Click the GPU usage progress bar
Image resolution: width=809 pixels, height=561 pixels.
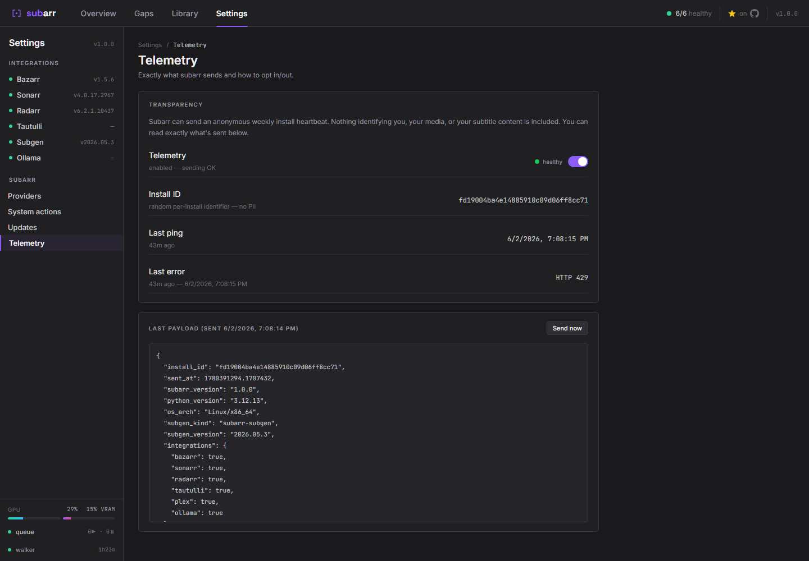pos(34,518)
